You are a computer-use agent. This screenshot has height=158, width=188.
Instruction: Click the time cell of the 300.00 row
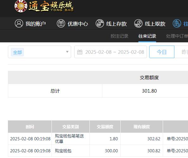pos(30,151)
